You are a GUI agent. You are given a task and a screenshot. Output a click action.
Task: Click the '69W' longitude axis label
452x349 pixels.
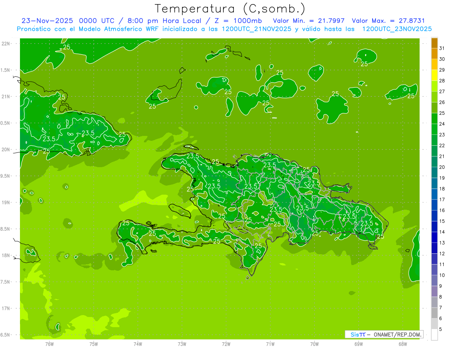click(359, 344)
